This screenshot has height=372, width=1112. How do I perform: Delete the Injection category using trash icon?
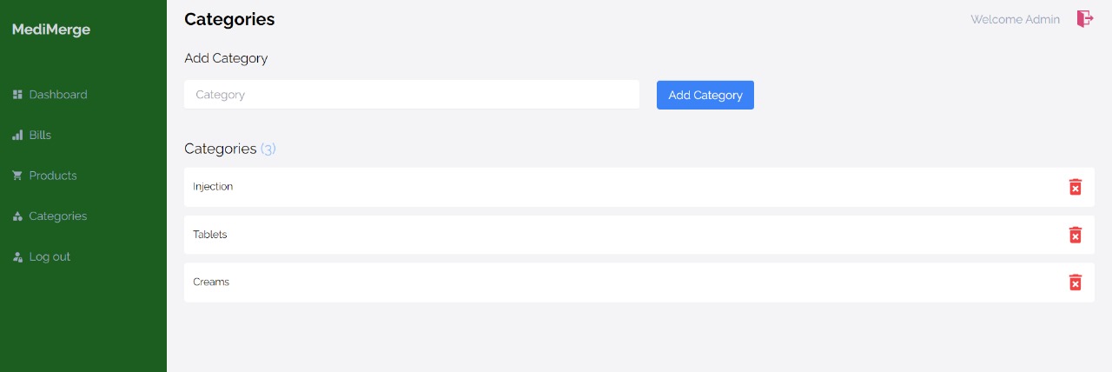1075,187
